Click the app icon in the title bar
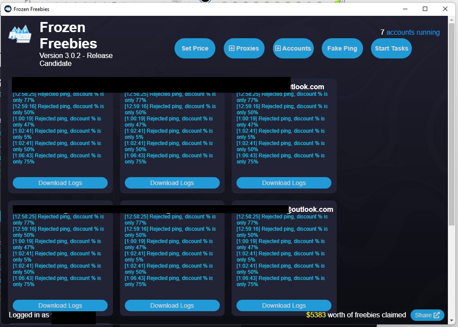The width and height of the screenshot is (458, 327). 7,9
